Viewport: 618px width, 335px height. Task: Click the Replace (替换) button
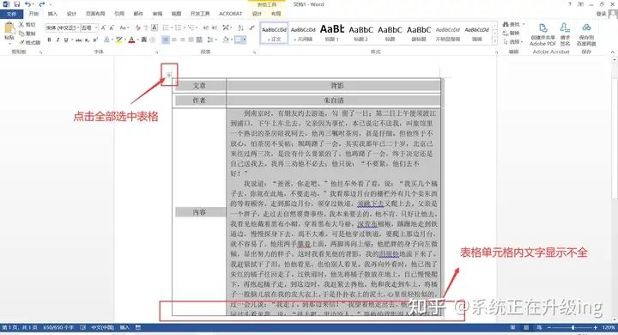tap(512, 33)
